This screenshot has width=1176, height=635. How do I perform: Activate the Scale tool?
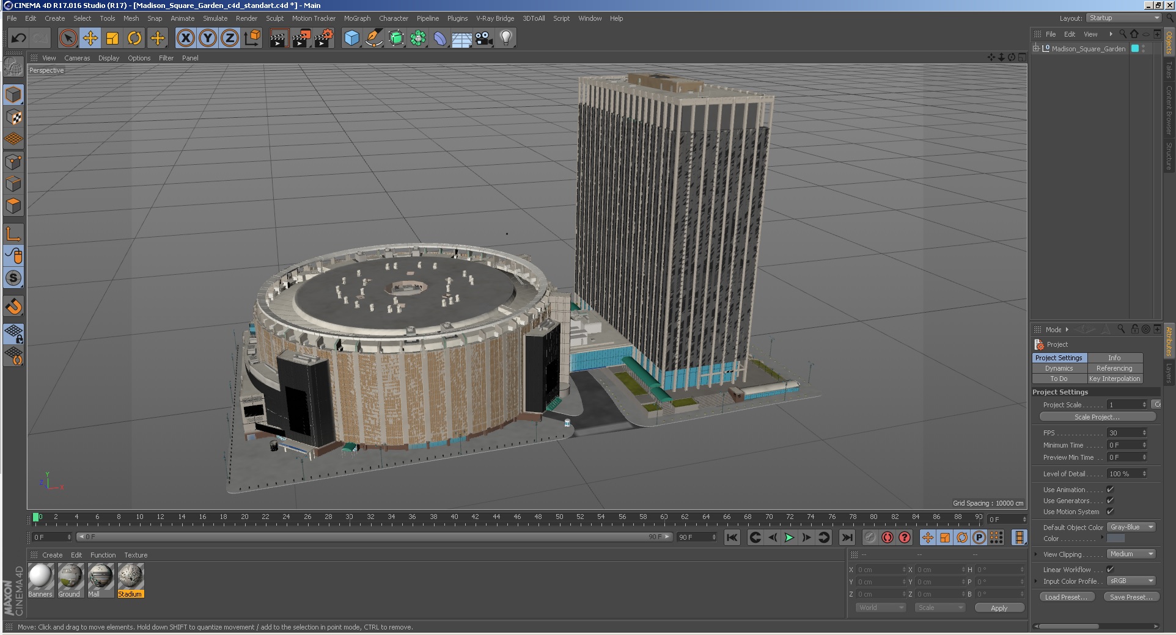[x=112, y=38]
